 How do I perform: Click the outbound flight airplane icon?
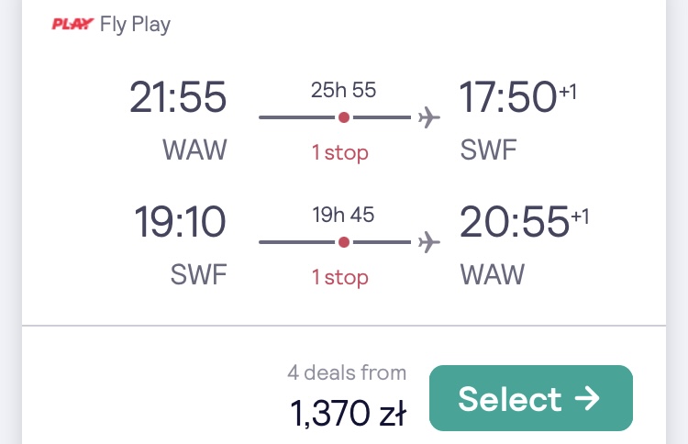(x=428, y=117)
